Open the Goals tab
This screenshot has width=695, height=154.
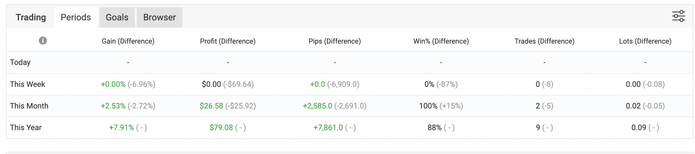117,17
